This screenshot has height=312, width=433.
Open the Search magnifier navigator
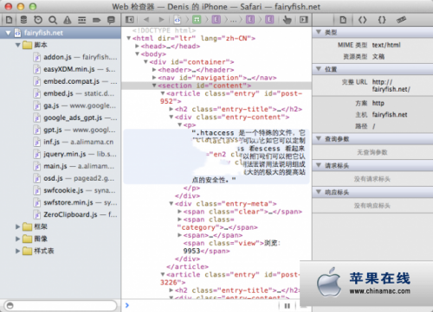53,20
